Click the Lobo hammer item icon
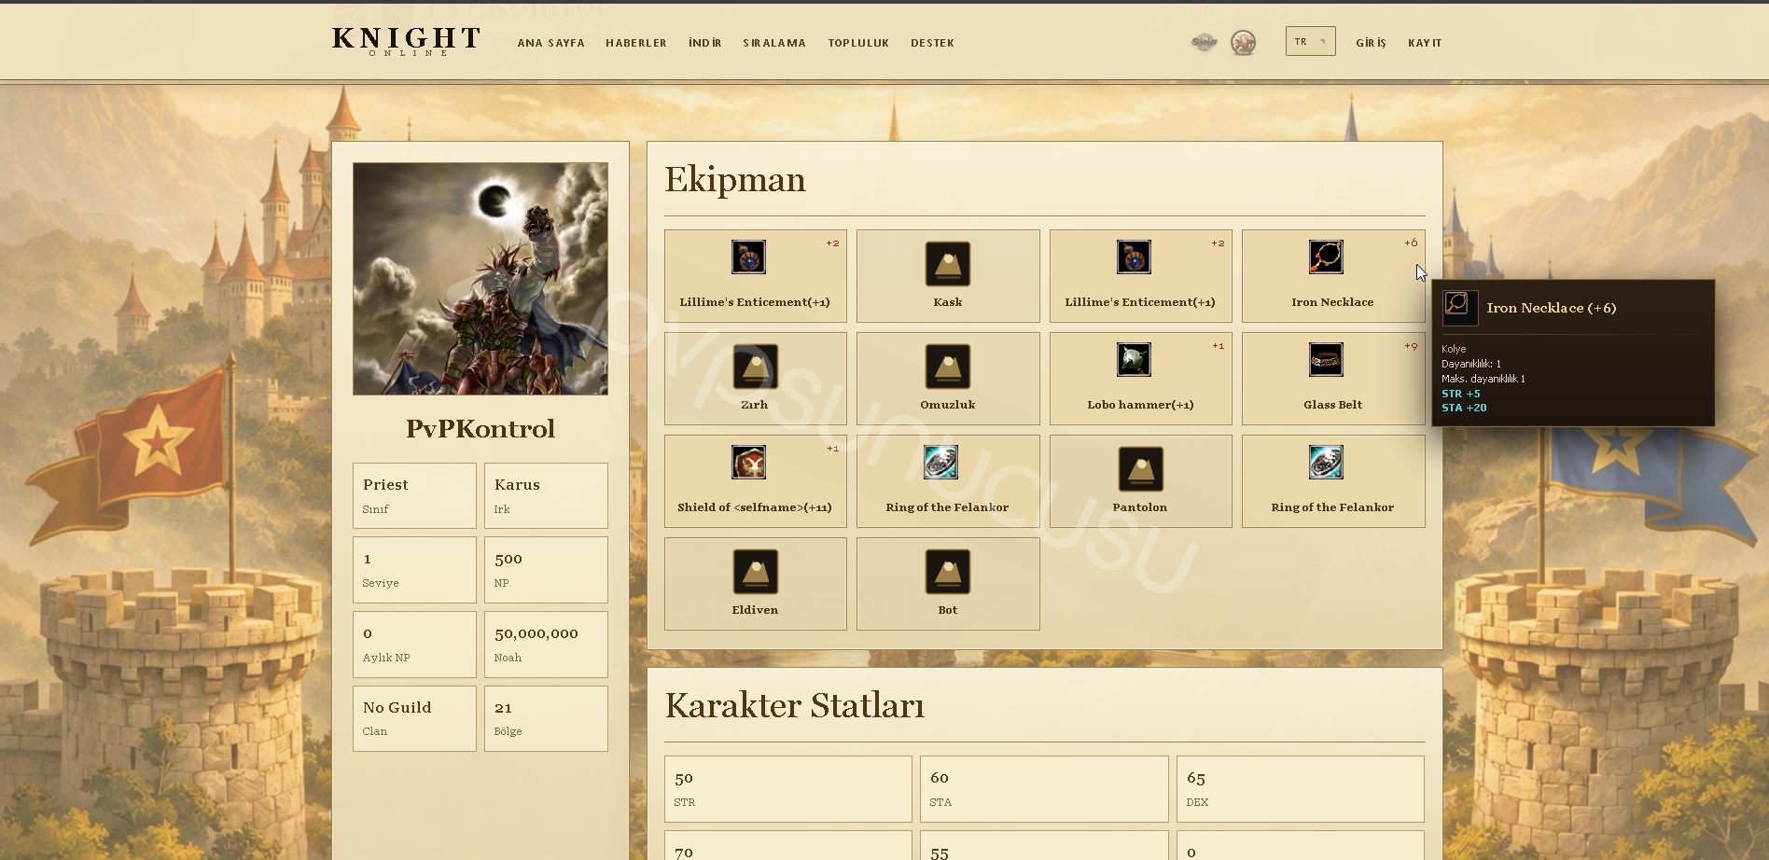 1134,360
